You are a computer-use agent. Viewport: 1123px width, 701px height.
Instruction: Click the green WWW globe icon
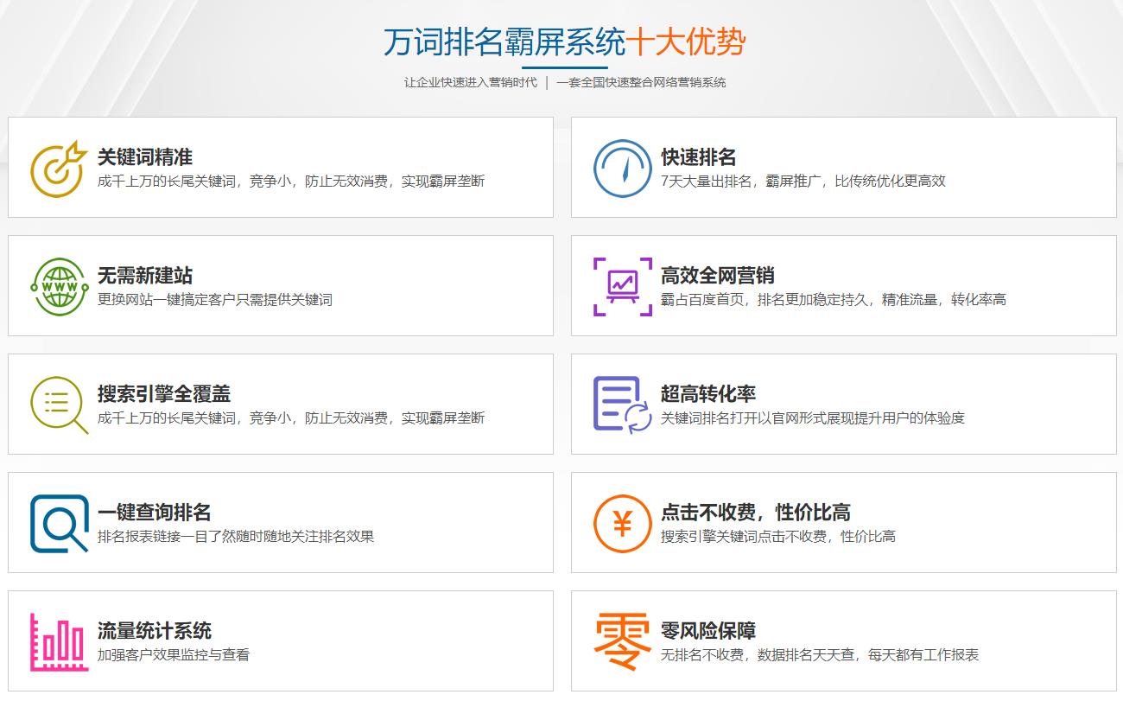coord(59,286)
